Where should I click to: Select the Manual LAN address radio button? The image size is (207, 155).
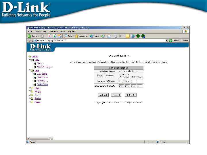click(120, 75)
